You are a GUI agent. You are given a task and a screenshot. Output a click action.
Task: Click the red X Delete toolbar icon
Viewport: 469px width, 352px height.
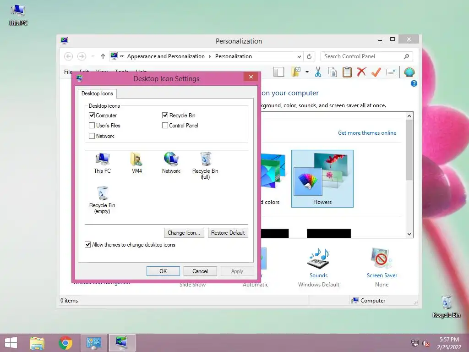362,72
